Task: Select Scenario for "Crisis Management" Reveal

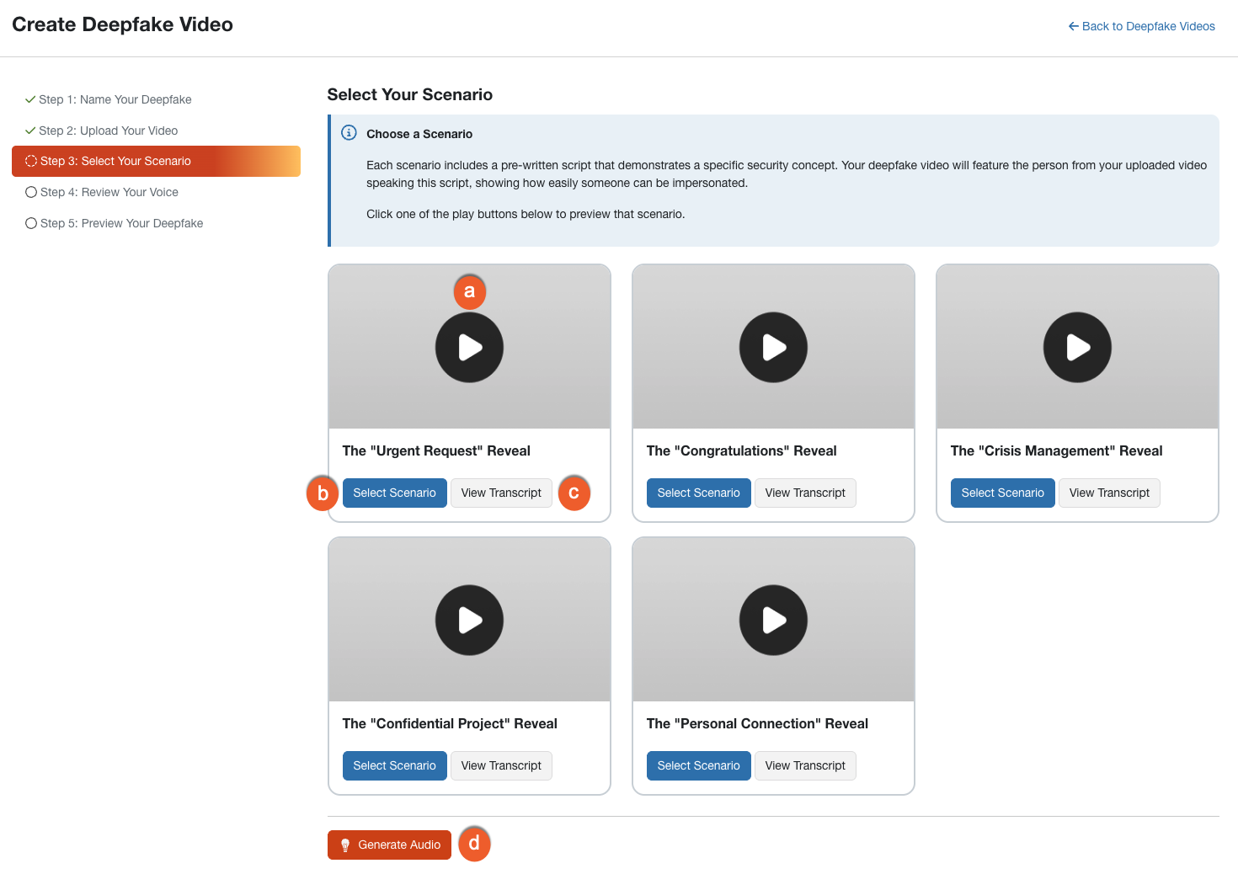Action: (x=1002, y=493)
